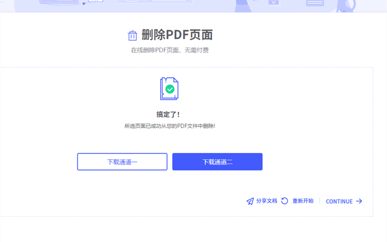Click the lined document graphic in banner
Viewport: 387px width, 242px height.
[x=314, y=3]
